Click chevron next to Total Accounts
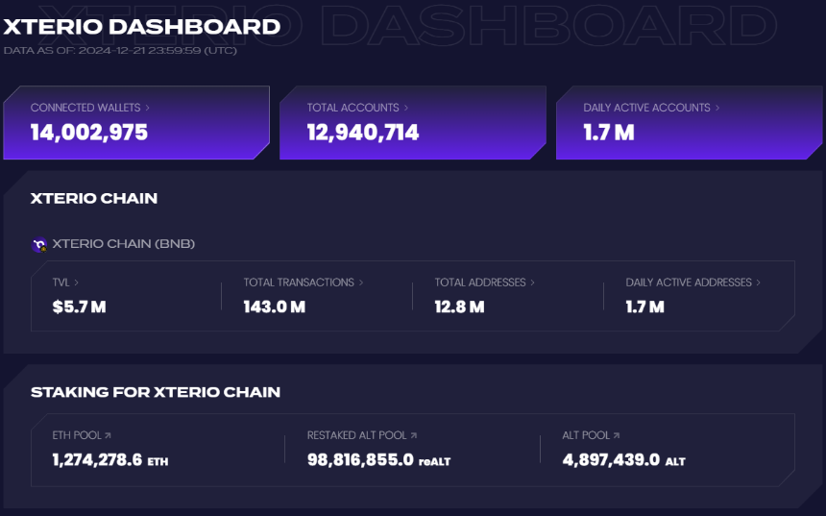The image size is (826, 516). point(405,108)
